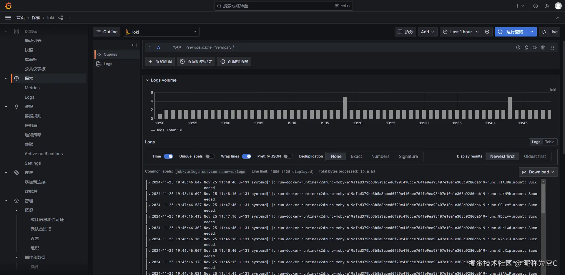Collapse the Logs volume panel
Image resolution: width=565 pixels, height=275 pixels.
click(x=147, y=80)
